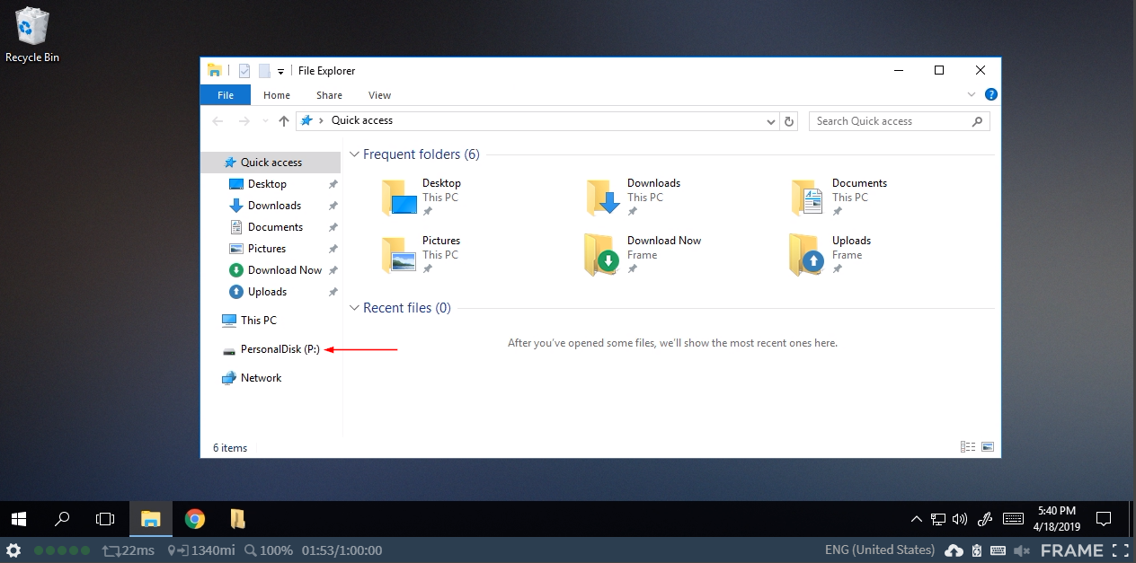Open the File menu
The image size is (1136, 563).
(225, 94)
